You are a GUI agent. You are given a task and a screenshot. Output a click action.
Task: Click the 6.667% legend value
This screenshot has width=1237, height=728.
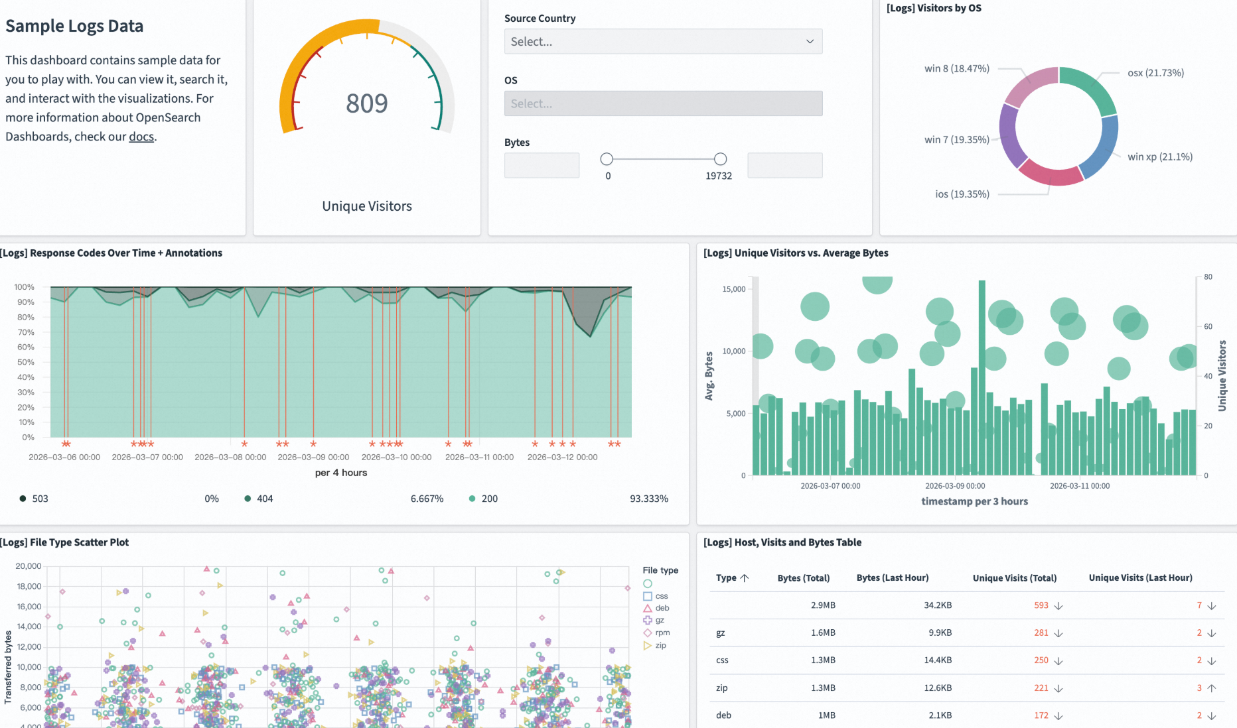click(x=427, y=499)
